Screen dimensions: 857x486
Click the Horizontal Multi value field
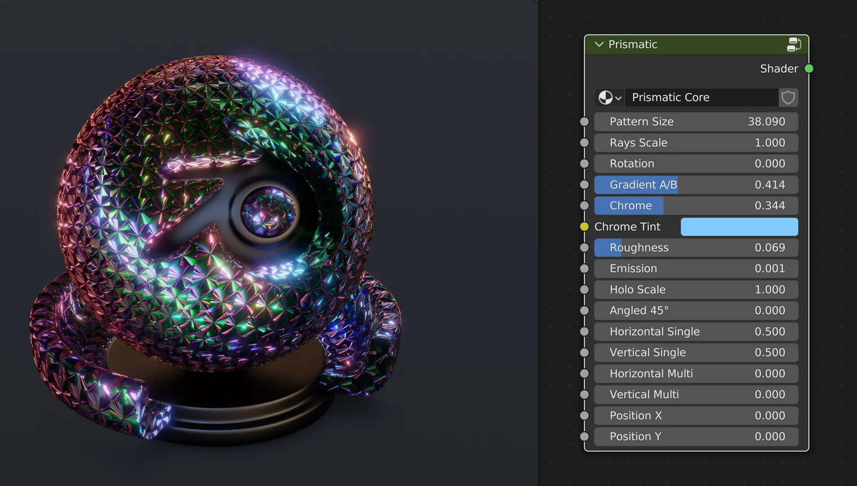[x=696, y=373]
